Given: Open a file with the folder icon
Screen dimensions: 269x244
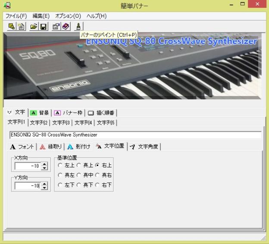Looking at the screenshot, I should pos(34,27).
